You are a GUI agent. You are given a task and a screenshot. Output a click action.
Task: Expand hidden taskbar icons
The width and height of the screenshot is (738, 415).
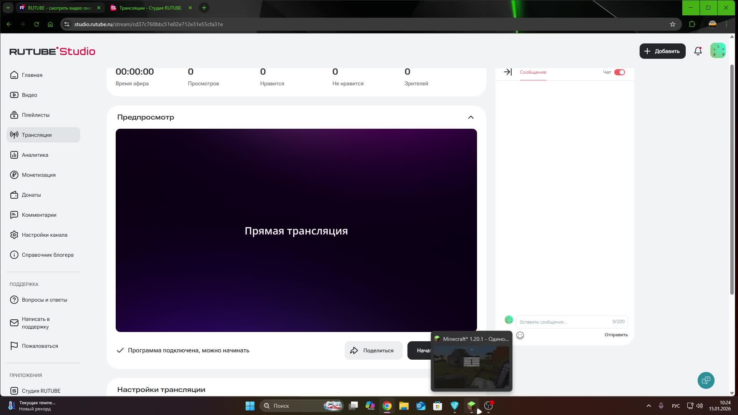coord(648,405)
